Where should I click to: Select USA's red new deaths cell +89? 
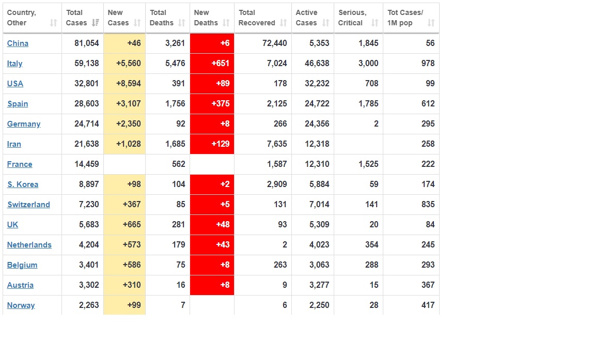pyautogui.click(x=212, y=84)
